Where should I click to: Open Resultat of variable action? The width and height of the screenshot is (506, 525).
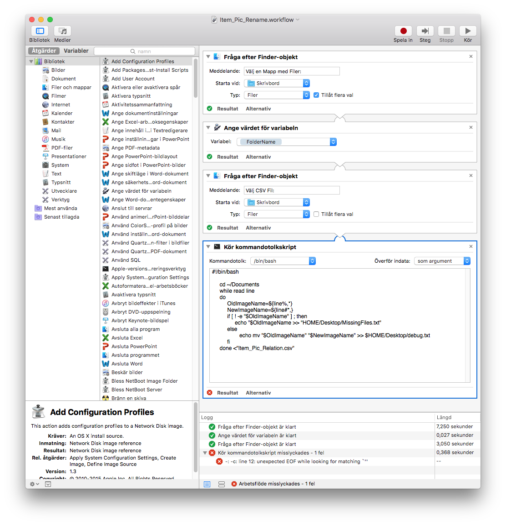click(228, 157)
